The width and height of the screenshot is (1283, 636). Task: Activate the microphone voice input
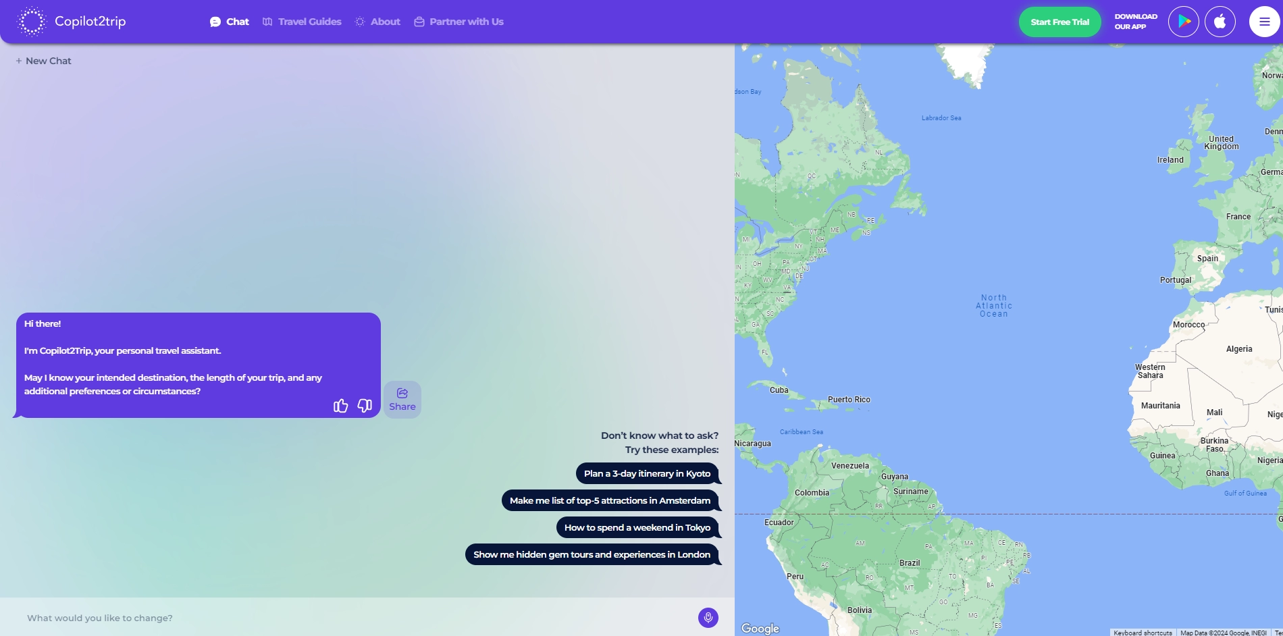[708, 618]
